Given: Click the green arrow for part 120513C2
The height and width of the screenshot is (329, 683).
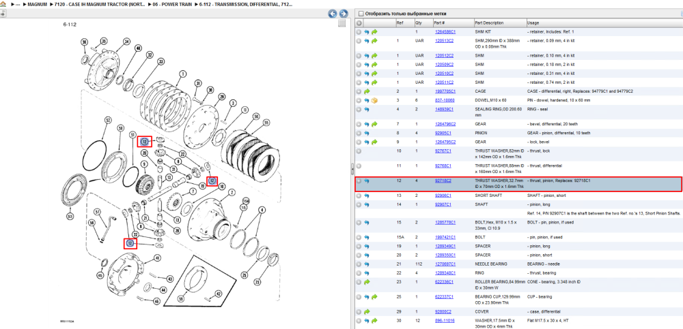Looking at the screenshot, I should [374, 41].
